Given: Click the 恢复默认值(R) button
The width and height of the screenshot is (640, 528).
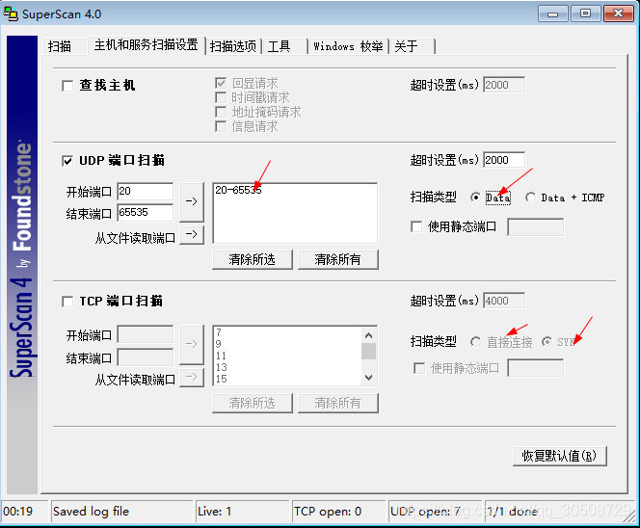Looking at the screenshot, I should tap(560, 456).
